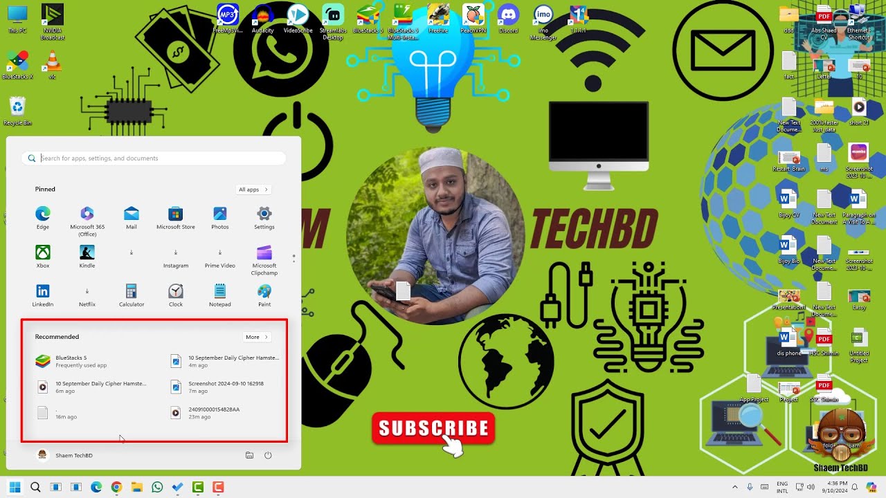Image resolution: width=886 pixels, height=498 pixels.
Task: Open the Paint pinned app
Action: [264, 295]
